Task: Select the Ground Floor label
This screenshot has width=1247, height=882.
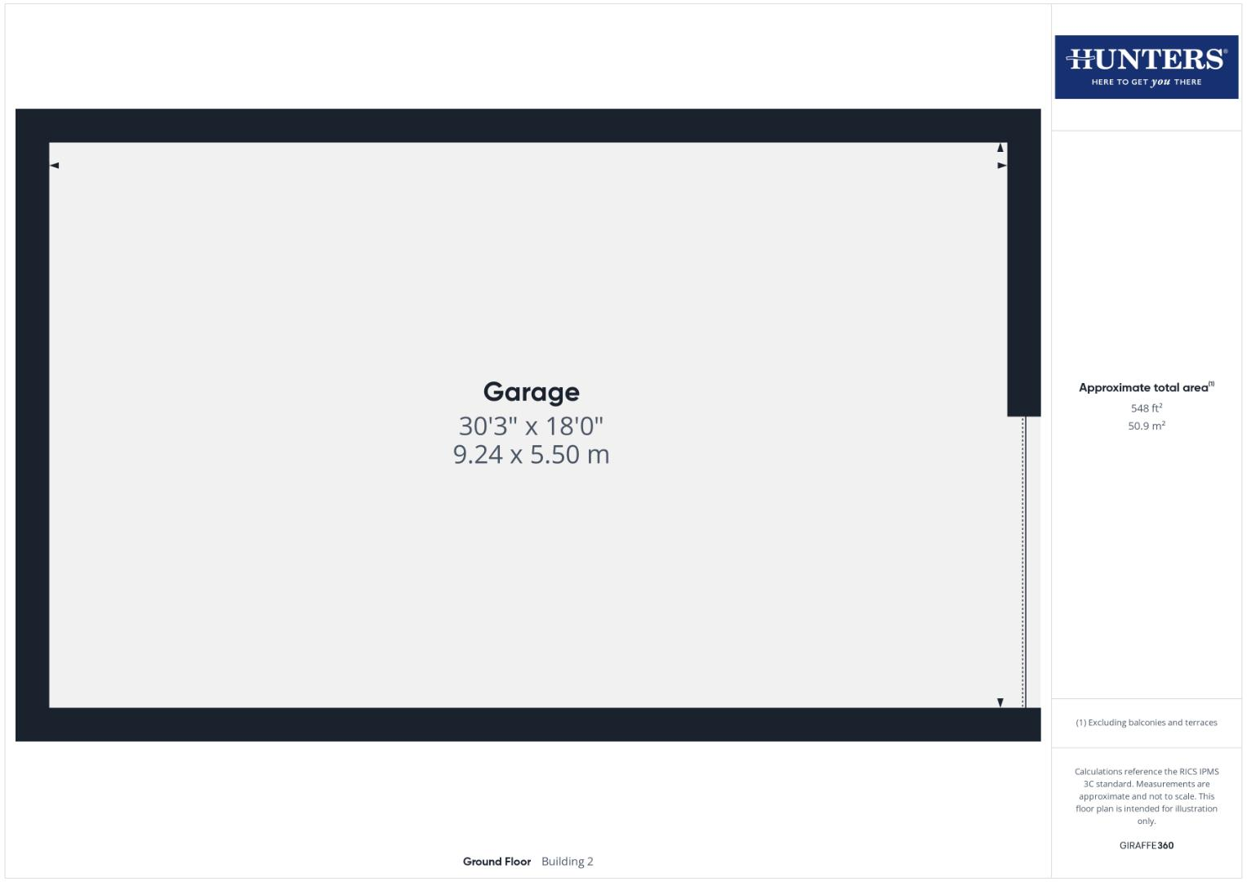Action: 497,862
